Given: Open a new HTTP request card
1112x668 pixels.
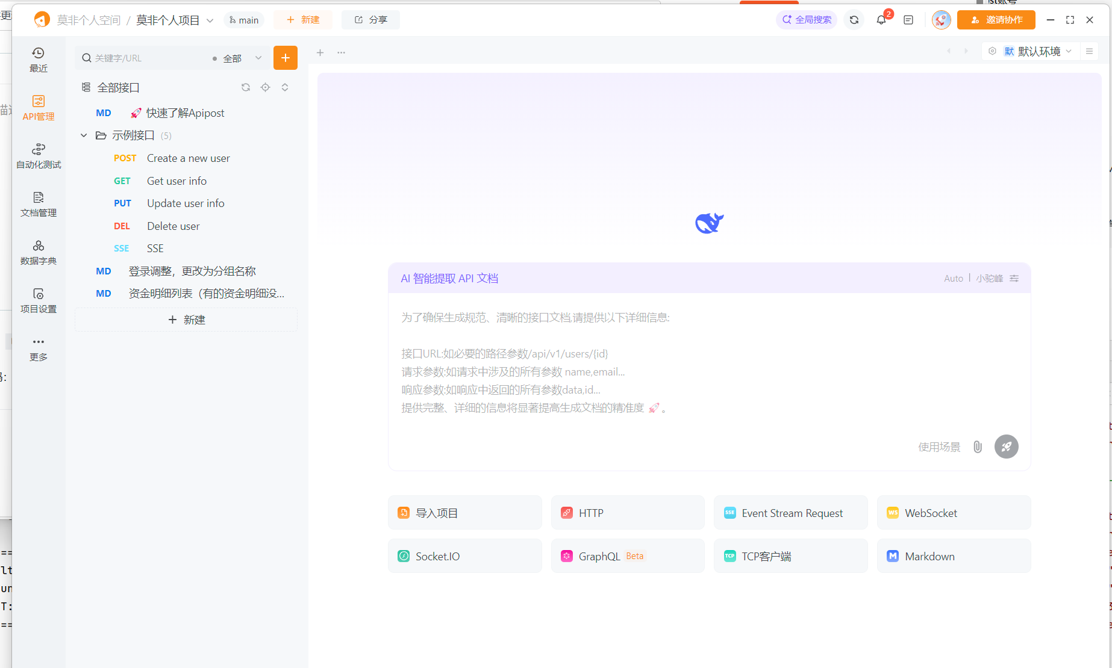Looking at the screenshot, I should tap(627, 512).
